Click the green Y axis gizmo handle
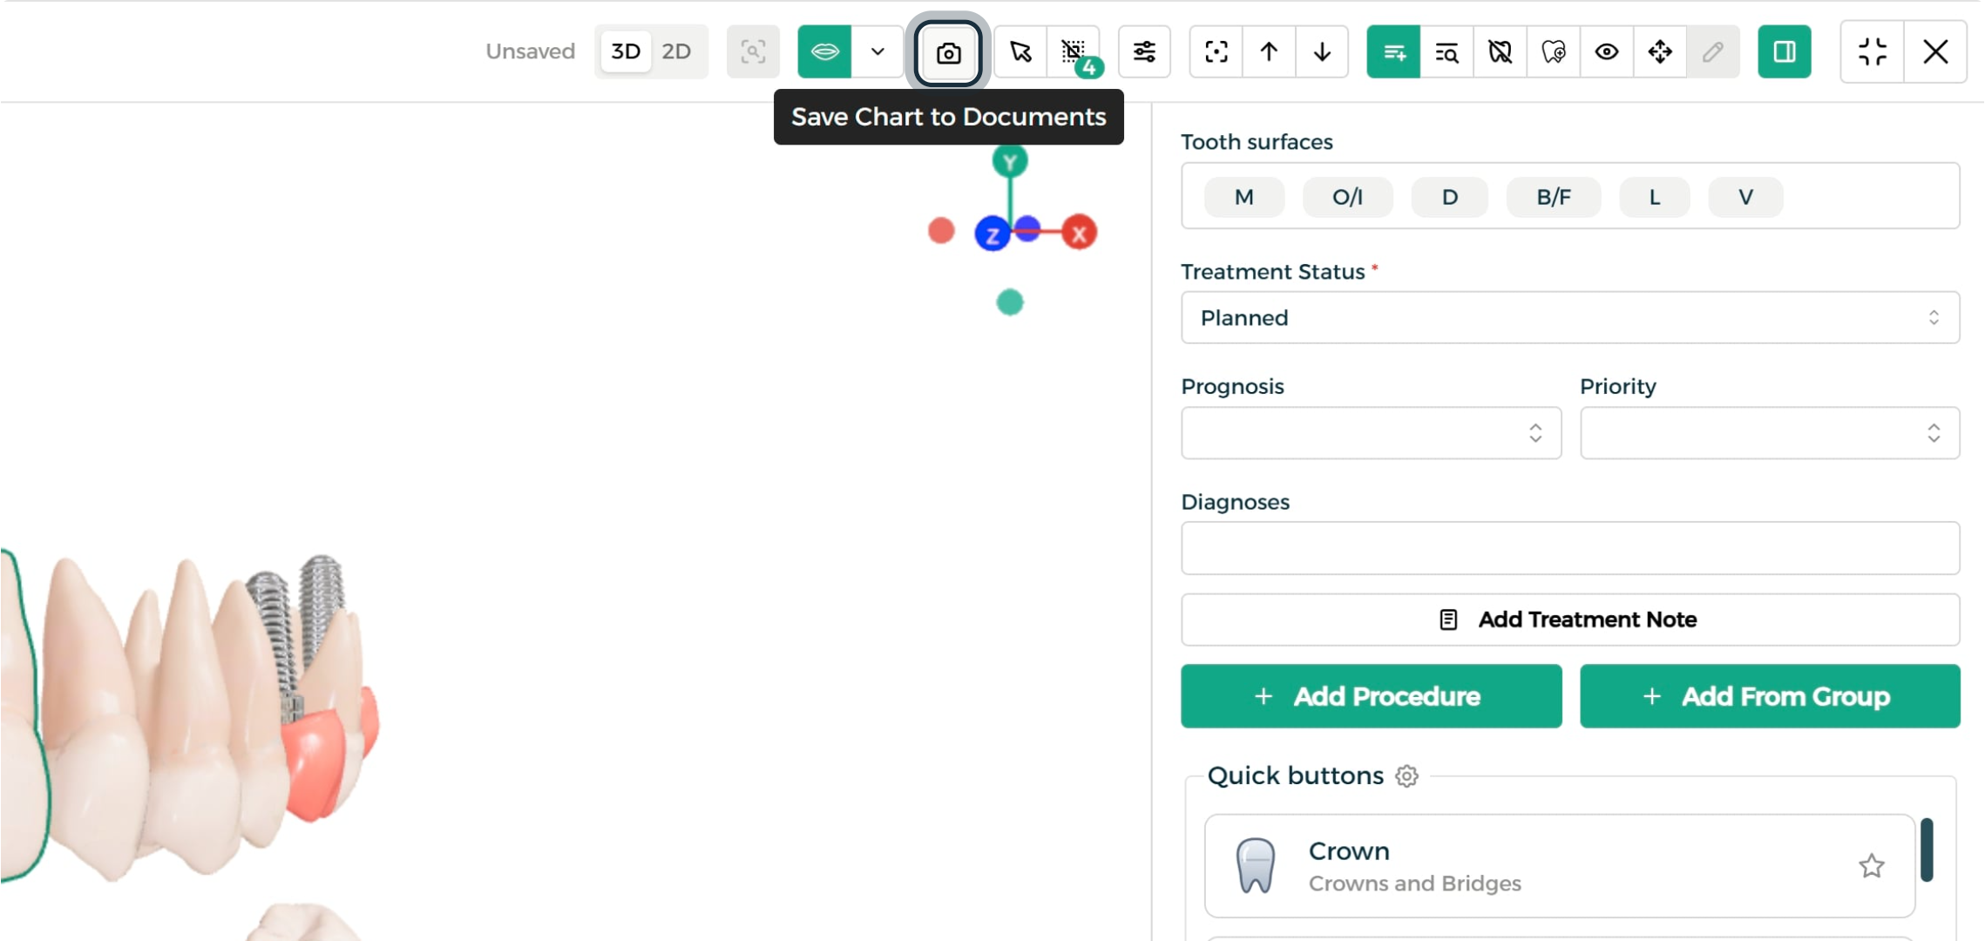The image size is (1985, 941). (x=1010, y=161)
